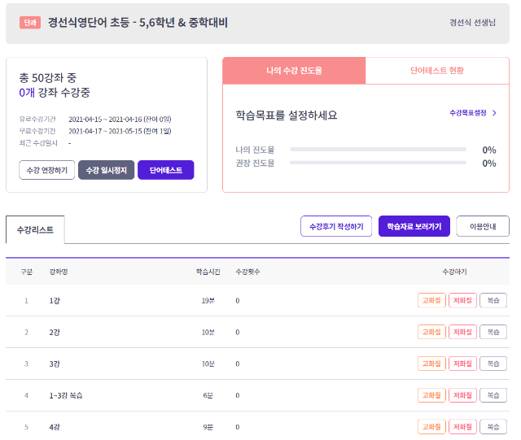Click 경선식 선생님 teacher name
This screenshot has width=521, height=440.
[472, 23]
